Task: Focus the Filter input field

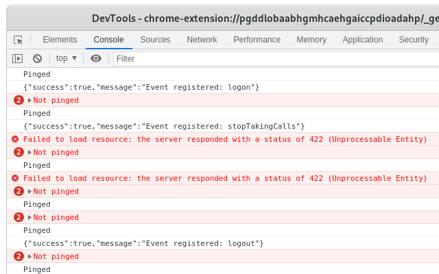Action: tap(276, 59)
